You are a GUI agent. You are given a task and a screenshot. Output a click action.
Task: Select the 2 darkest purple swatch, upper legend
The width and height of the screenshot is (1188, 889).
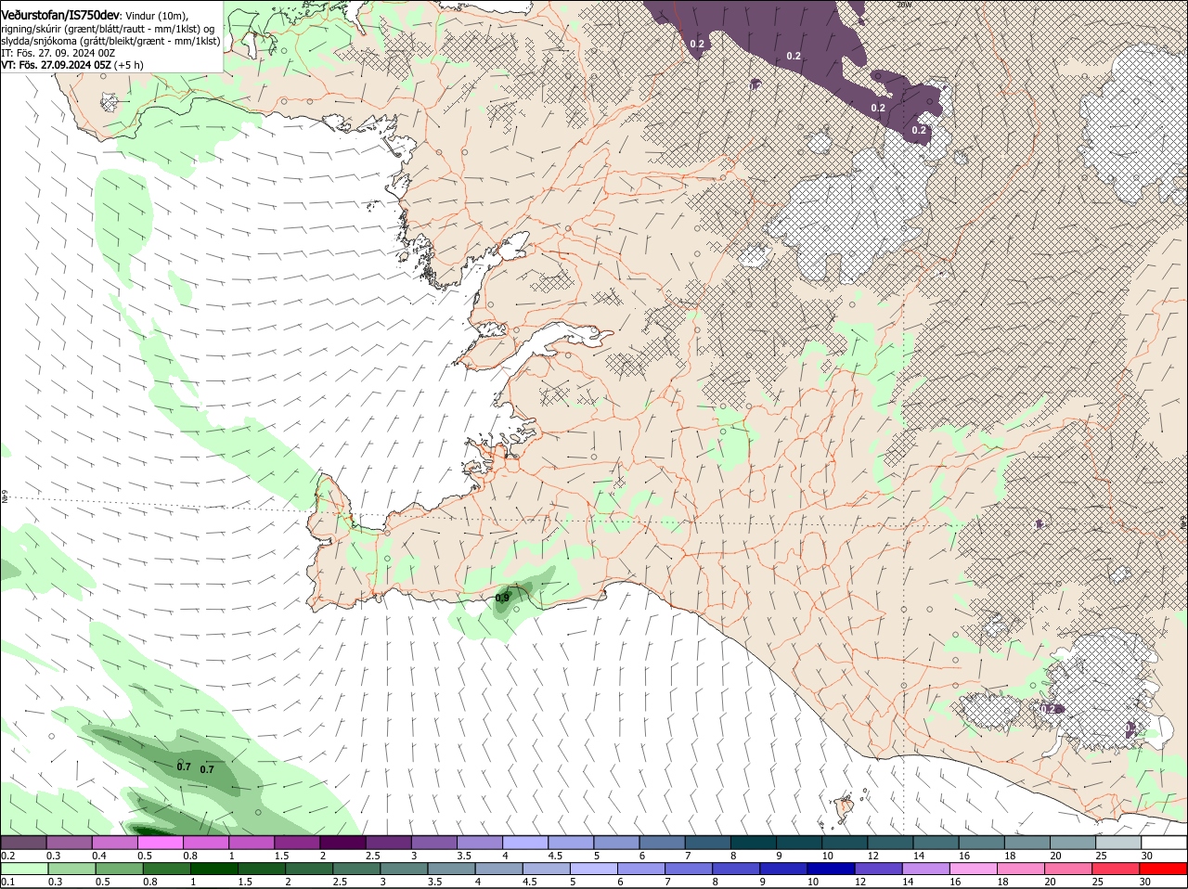point(342,842)
